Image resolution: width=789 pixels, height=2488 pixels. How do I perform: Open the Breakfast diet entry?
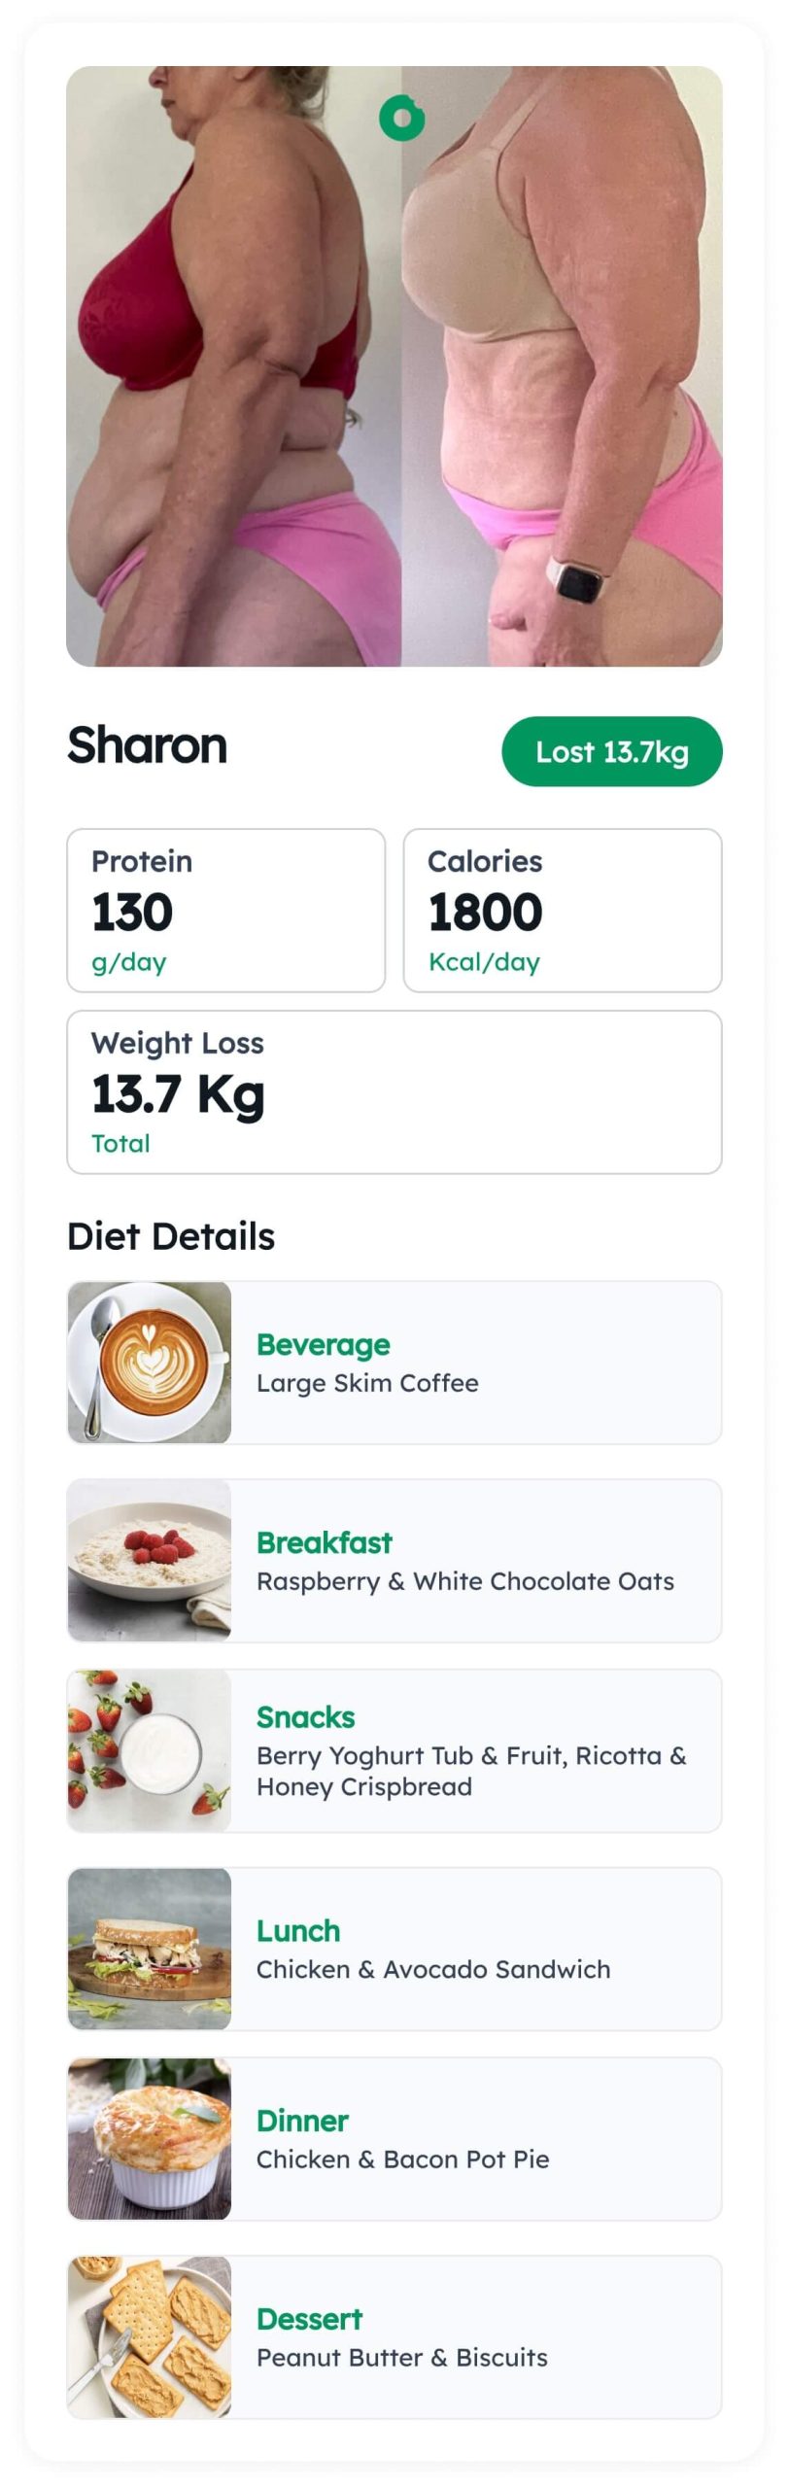[x=394, y=1561]
